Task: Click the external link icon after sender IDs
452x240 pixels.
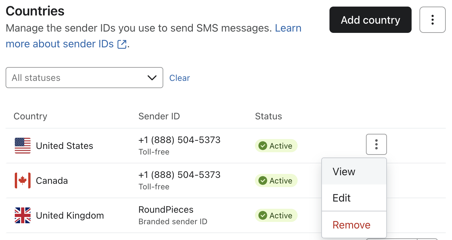Action: (122, 44)
